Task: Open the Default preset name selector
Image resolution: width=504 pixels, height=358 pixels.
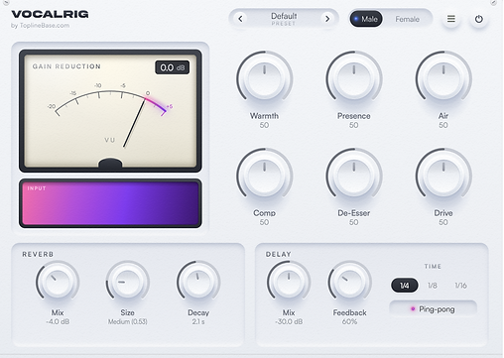Action: pyautogui.click(x=284, y=19)
